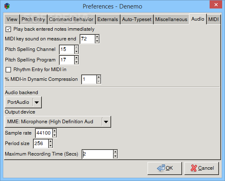Viewport: 225px width, 181px height.
Task: Decrease Maximum Recording Time seconds
Action: (116, 156)
